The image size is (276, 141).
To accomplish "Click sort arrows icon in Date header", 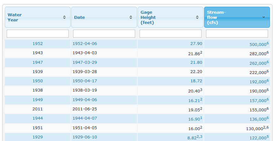I will click(x=131, y=17).
